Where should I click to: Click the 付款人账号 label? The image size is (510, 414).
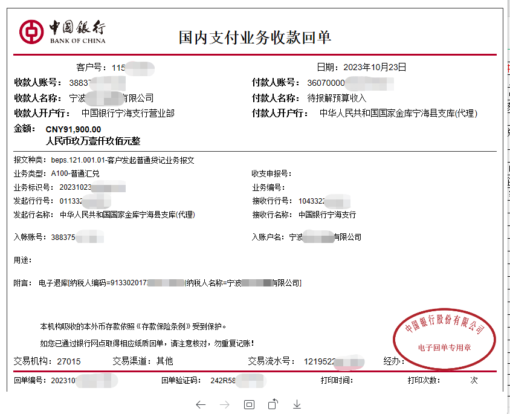pyautogui.click(x=276, y=83)
